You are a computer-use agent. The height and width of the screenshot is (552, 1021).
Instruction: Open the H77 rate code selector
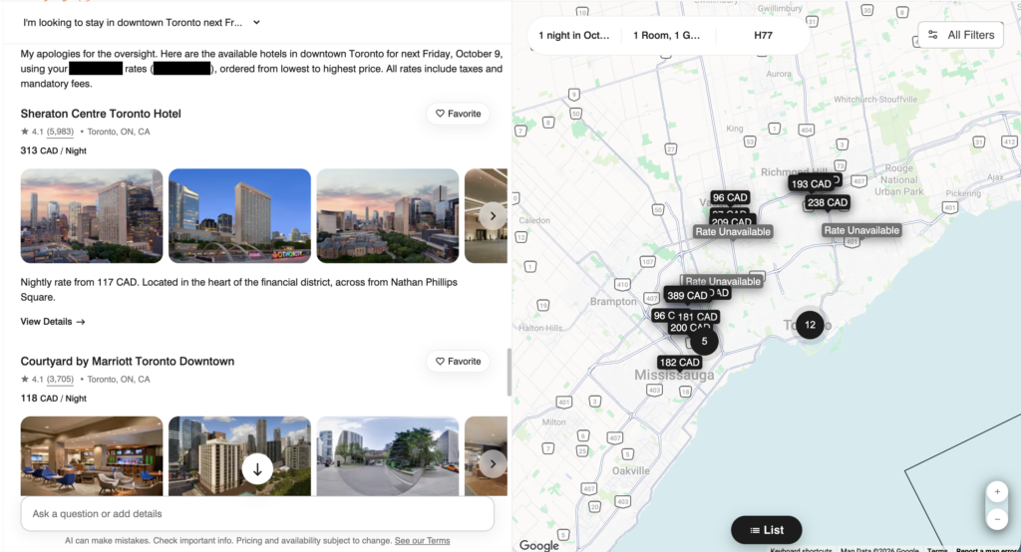pyautogui.click(x=763, y=35)
